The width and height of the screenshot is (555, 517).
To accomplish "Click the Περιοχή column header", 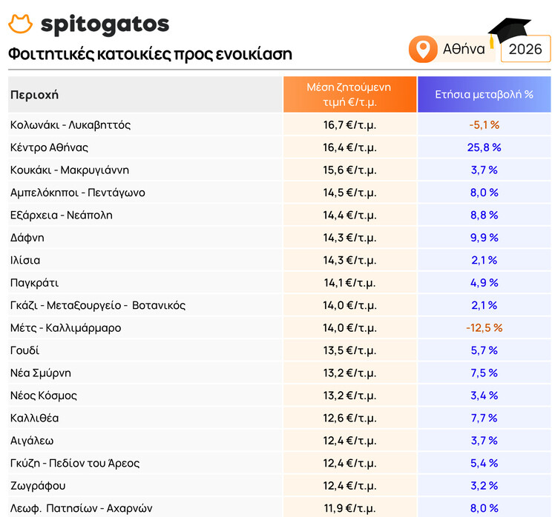I will (34, 95).
